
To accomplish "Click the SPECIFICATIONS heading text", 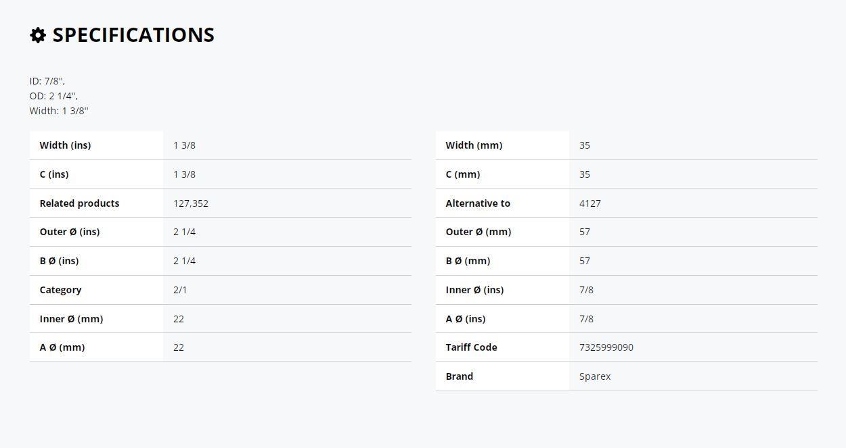I will pyautogui.click(x=133, y=35).
